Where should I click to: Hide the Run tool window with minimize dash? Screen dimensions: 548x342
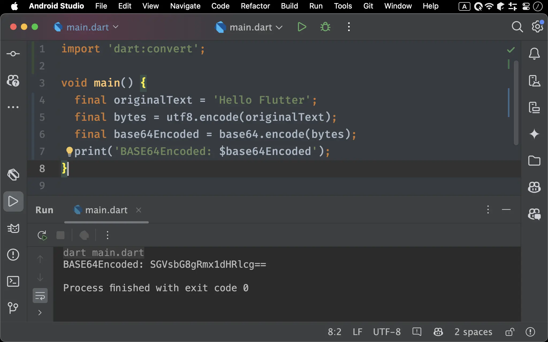point(506,210)
